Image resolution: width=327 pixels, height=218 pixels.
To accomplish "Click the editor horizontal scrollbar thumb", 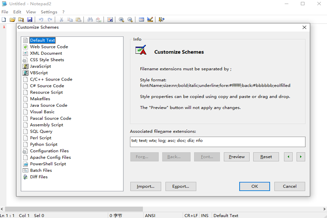I will tap(74, 209).
